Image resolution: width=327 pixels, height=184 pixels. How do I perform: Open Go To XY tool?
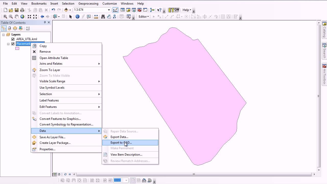[x=114, y=17]
